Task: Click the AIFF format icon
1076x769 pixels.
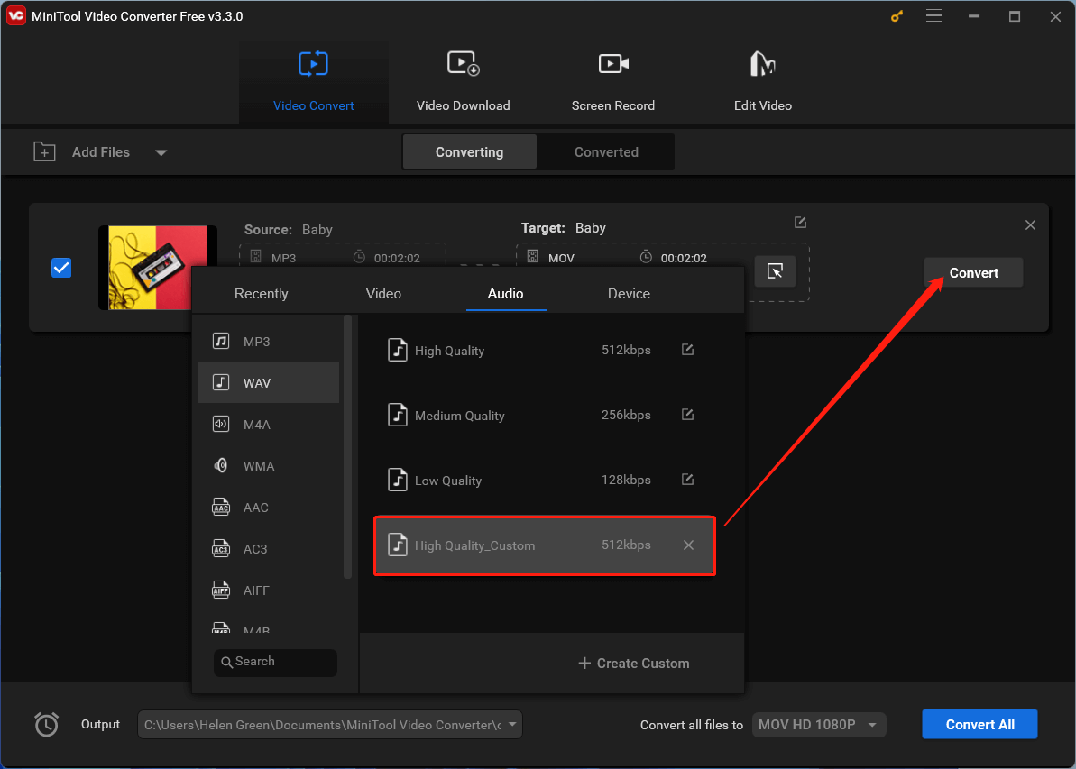Action: click(221, 590)
